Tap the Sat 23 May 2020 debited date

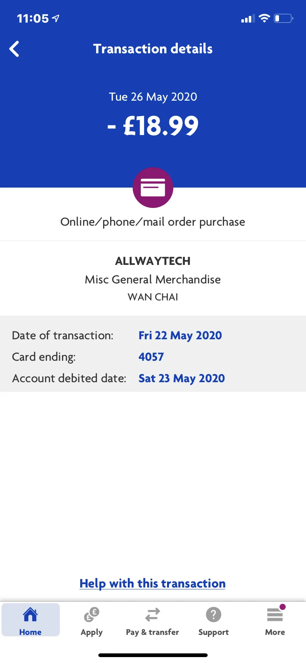182,378
